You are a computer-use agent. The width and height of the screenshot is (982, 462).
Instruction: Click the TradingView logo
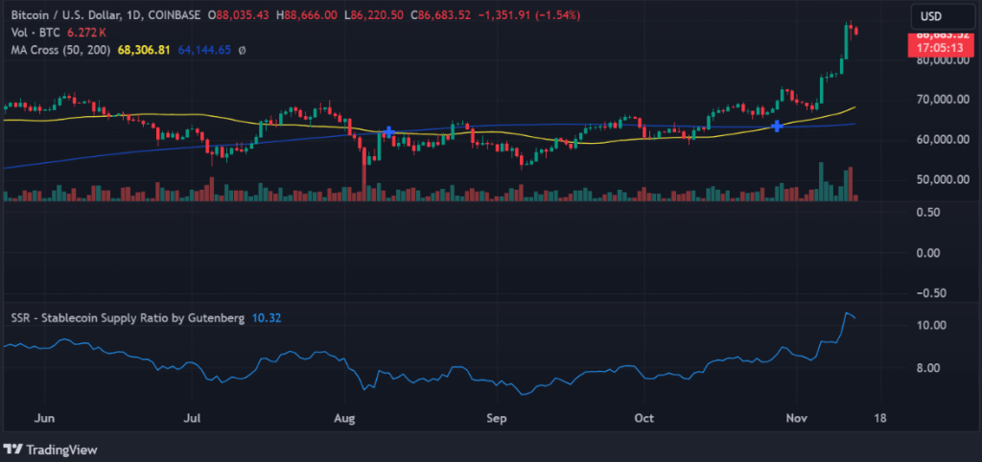coord(51,450)
